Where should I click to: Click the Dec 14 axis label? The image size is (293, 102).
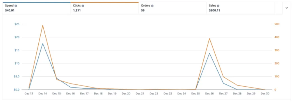click(x=43, y=94)
